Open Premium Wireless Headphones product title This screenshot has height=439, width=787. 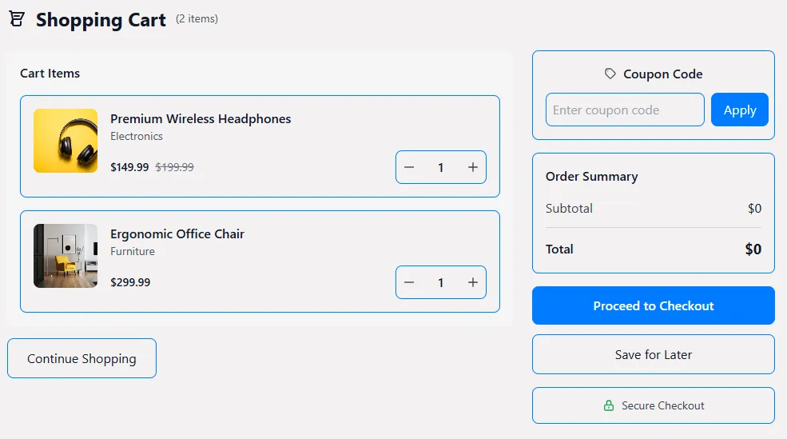(x=201, y=119)
